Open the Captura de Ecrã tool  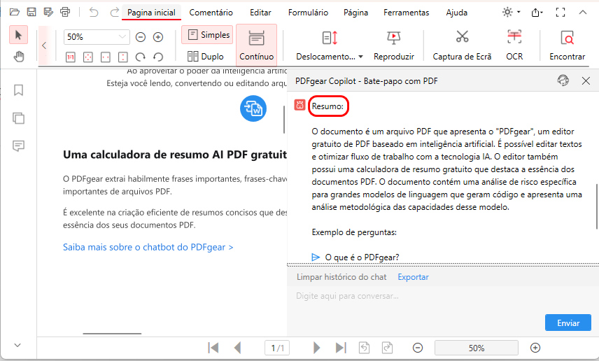[462, 45]
